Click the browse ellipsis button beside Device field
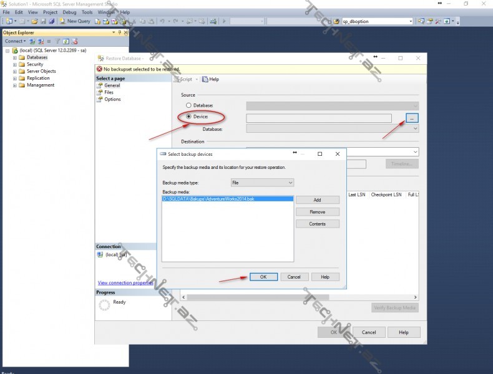This screenshot has height=374, width=493. pos(411,118)
